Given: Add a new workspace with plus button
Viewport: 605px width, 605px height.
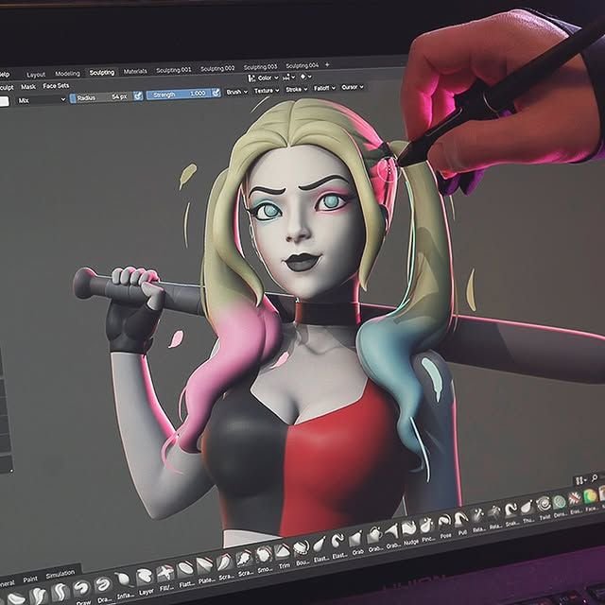Looking at the screenshot, I should click(x=327, y=64).
